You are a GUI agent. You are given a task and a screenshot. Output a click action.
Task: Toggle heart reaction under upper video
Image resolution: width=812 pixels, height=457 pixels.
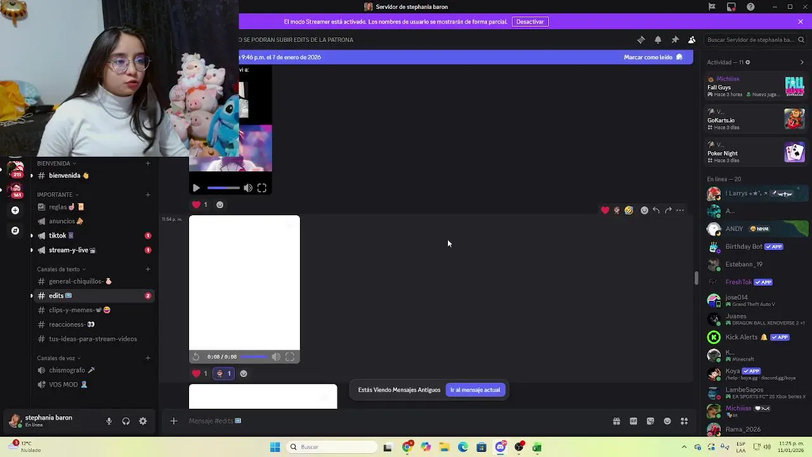[200, 204]
